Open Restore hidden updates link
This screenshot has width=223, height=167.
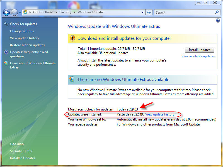click(x=27, y=45)
